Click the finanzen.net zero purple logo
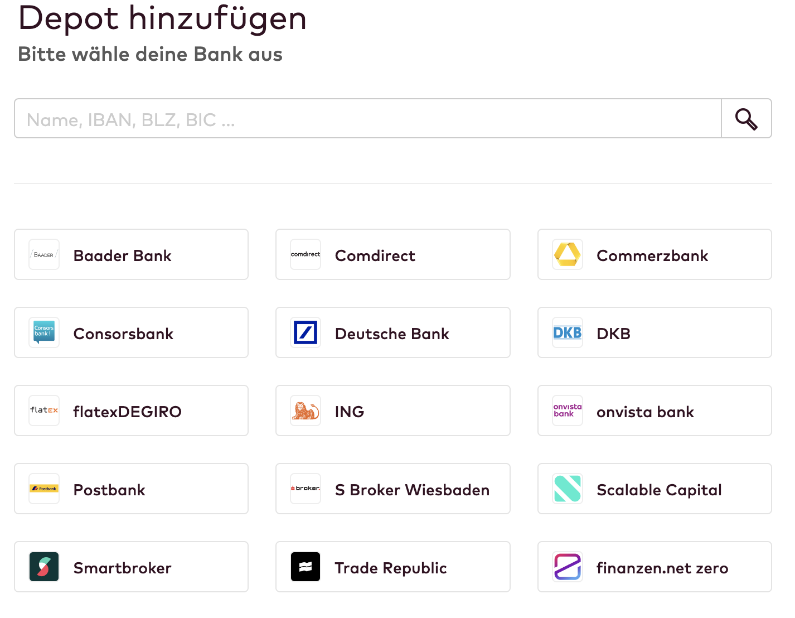The width and height of the screenshot is (795, 618). click(x=568, y=567)
